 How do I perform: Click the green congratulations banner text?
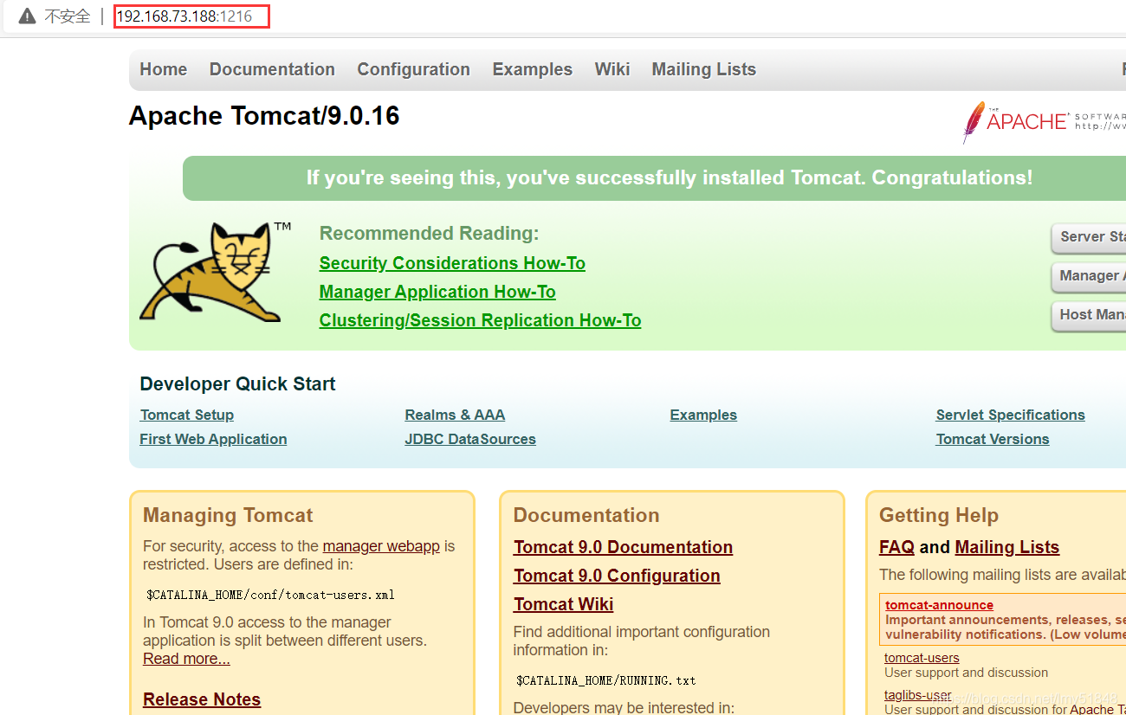point(669,177)
